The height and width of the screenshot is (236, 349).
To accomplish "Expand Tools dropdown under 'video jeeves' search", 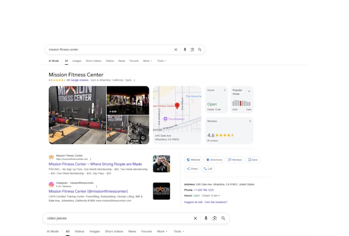I will coord(179,231).
